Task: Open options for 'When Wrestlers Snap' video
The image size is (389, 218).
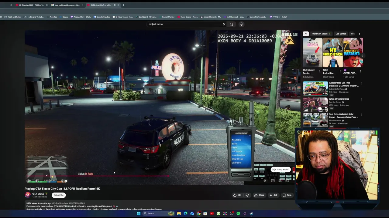Action: [362, 99]
